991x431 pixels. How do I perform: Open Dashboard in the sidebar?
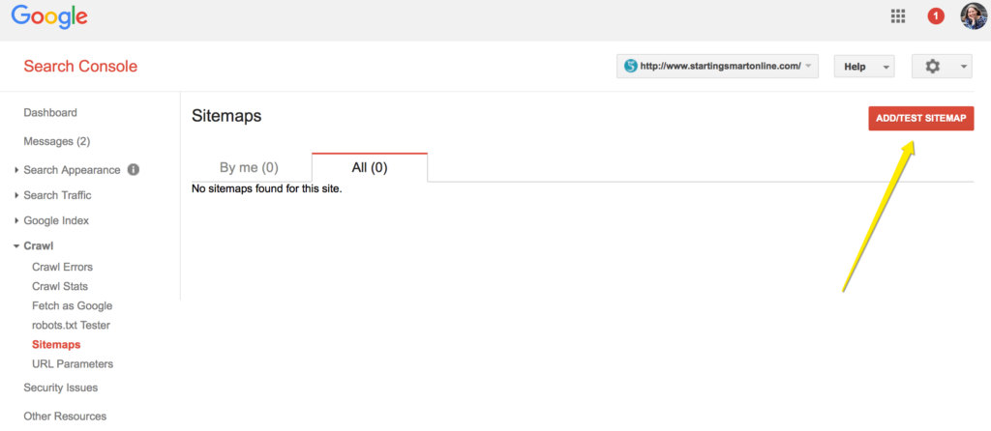(x=50, y=113)
